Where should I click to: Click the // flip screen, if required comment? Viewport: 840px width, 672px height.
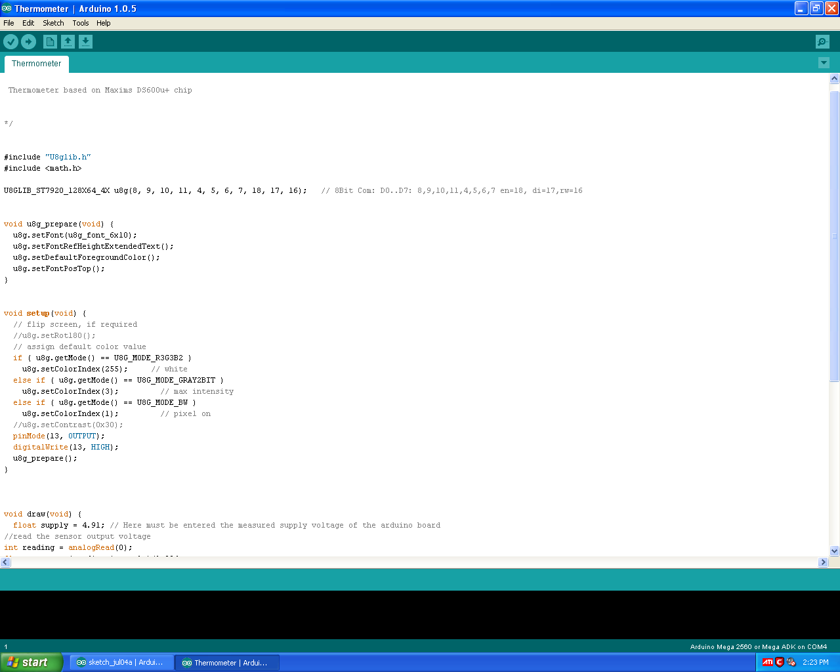[75, 325]
